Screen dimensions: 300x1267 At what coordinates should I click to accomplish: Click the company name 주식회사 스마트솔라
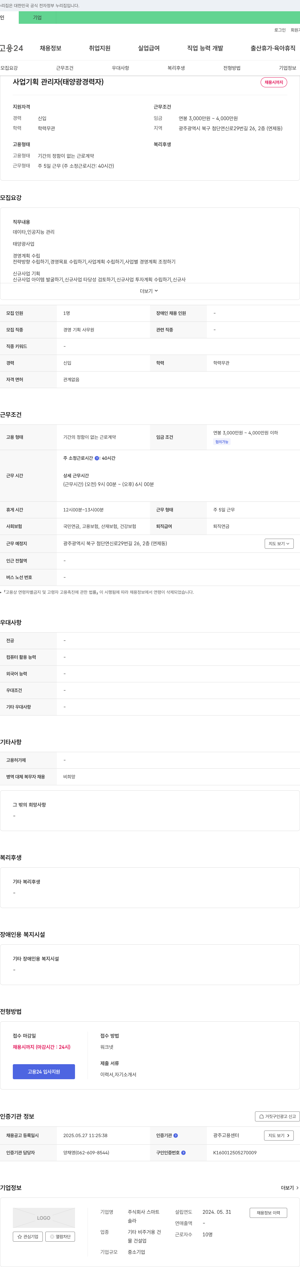pyautogui.click(x=143, y=1216)
